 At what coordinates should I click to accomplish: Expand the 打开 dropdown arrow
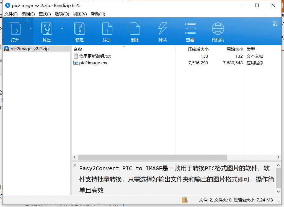pyautogui.click(x=31, y=28)
